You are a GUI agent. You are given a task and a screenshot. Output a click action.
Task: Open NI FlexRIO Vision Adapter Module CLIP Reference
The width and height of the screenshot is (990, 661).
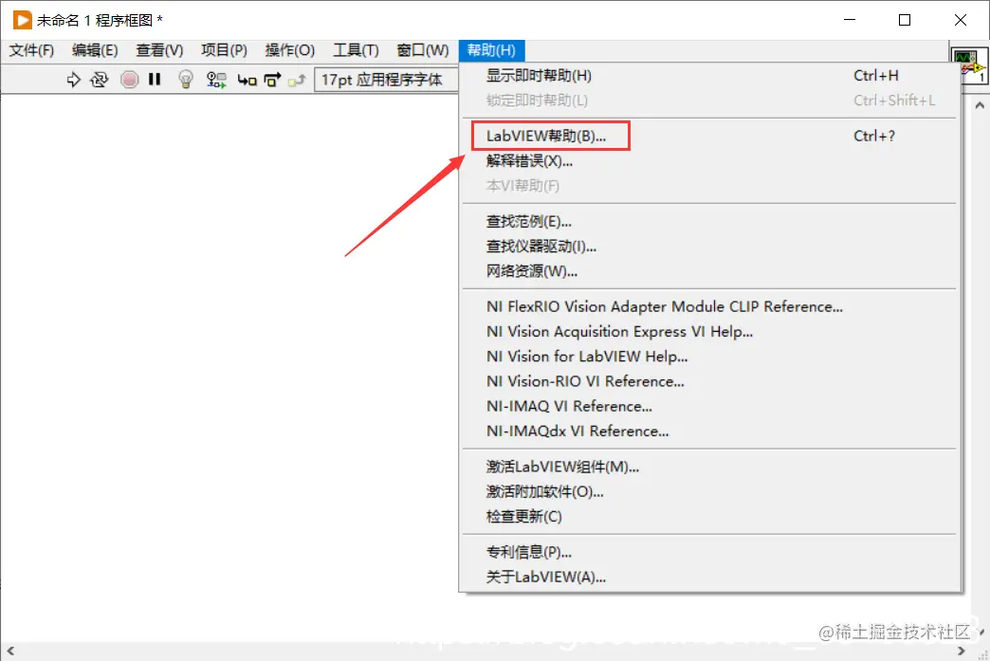pos(711,307)
